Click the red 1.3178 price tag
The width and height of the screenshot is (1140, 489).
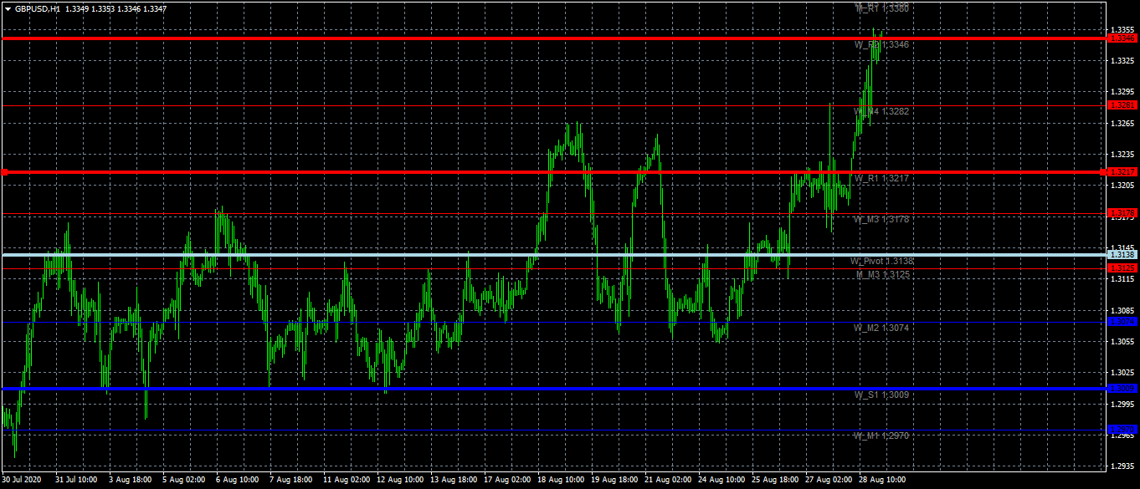click(1122, 213)
